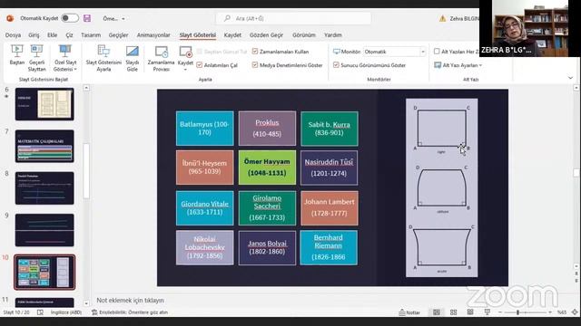This screenshot has height=326, width=581.
Task: Start from current slide (Geçerli Slayttan)
Action: 36,58
